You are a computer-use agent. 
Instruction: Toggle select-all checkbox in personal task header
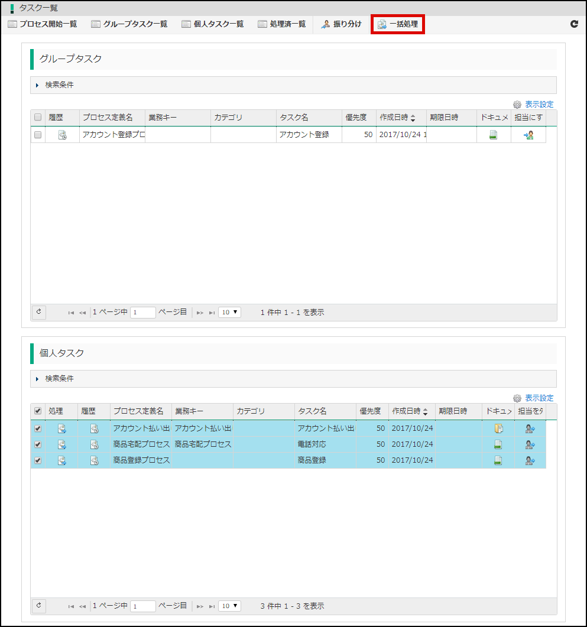point(38,411)
